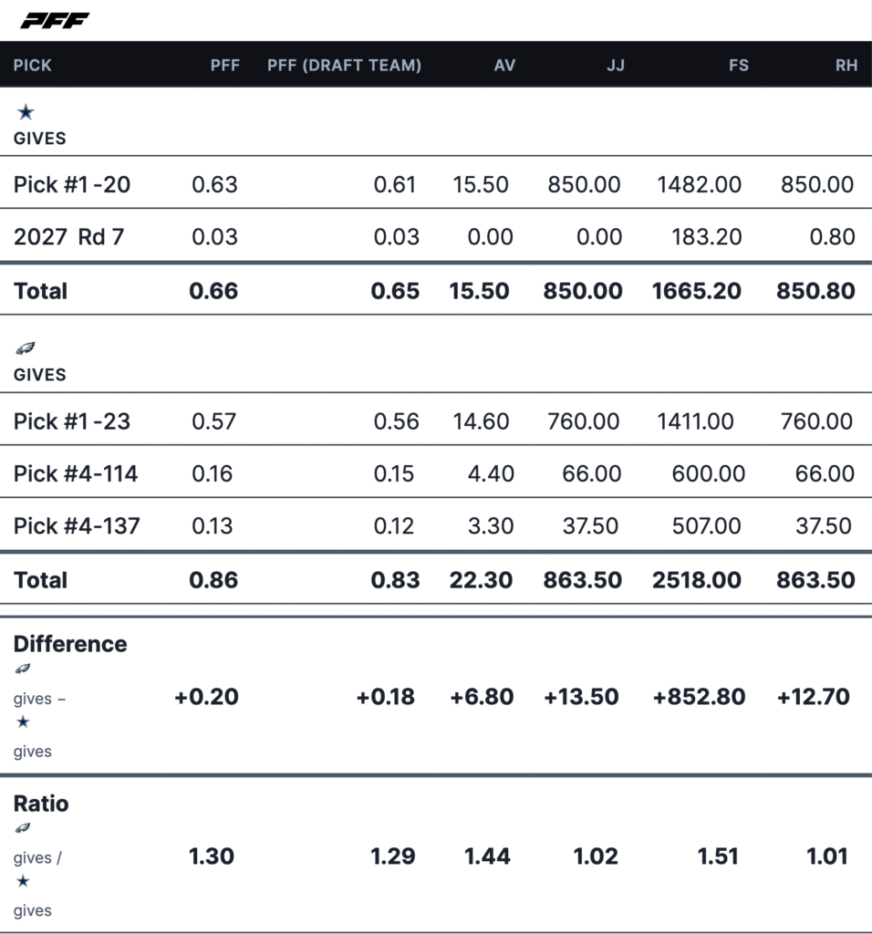Screen dimensions: 872x934
Task: Click the FS column header
Action: click(738, 66)
